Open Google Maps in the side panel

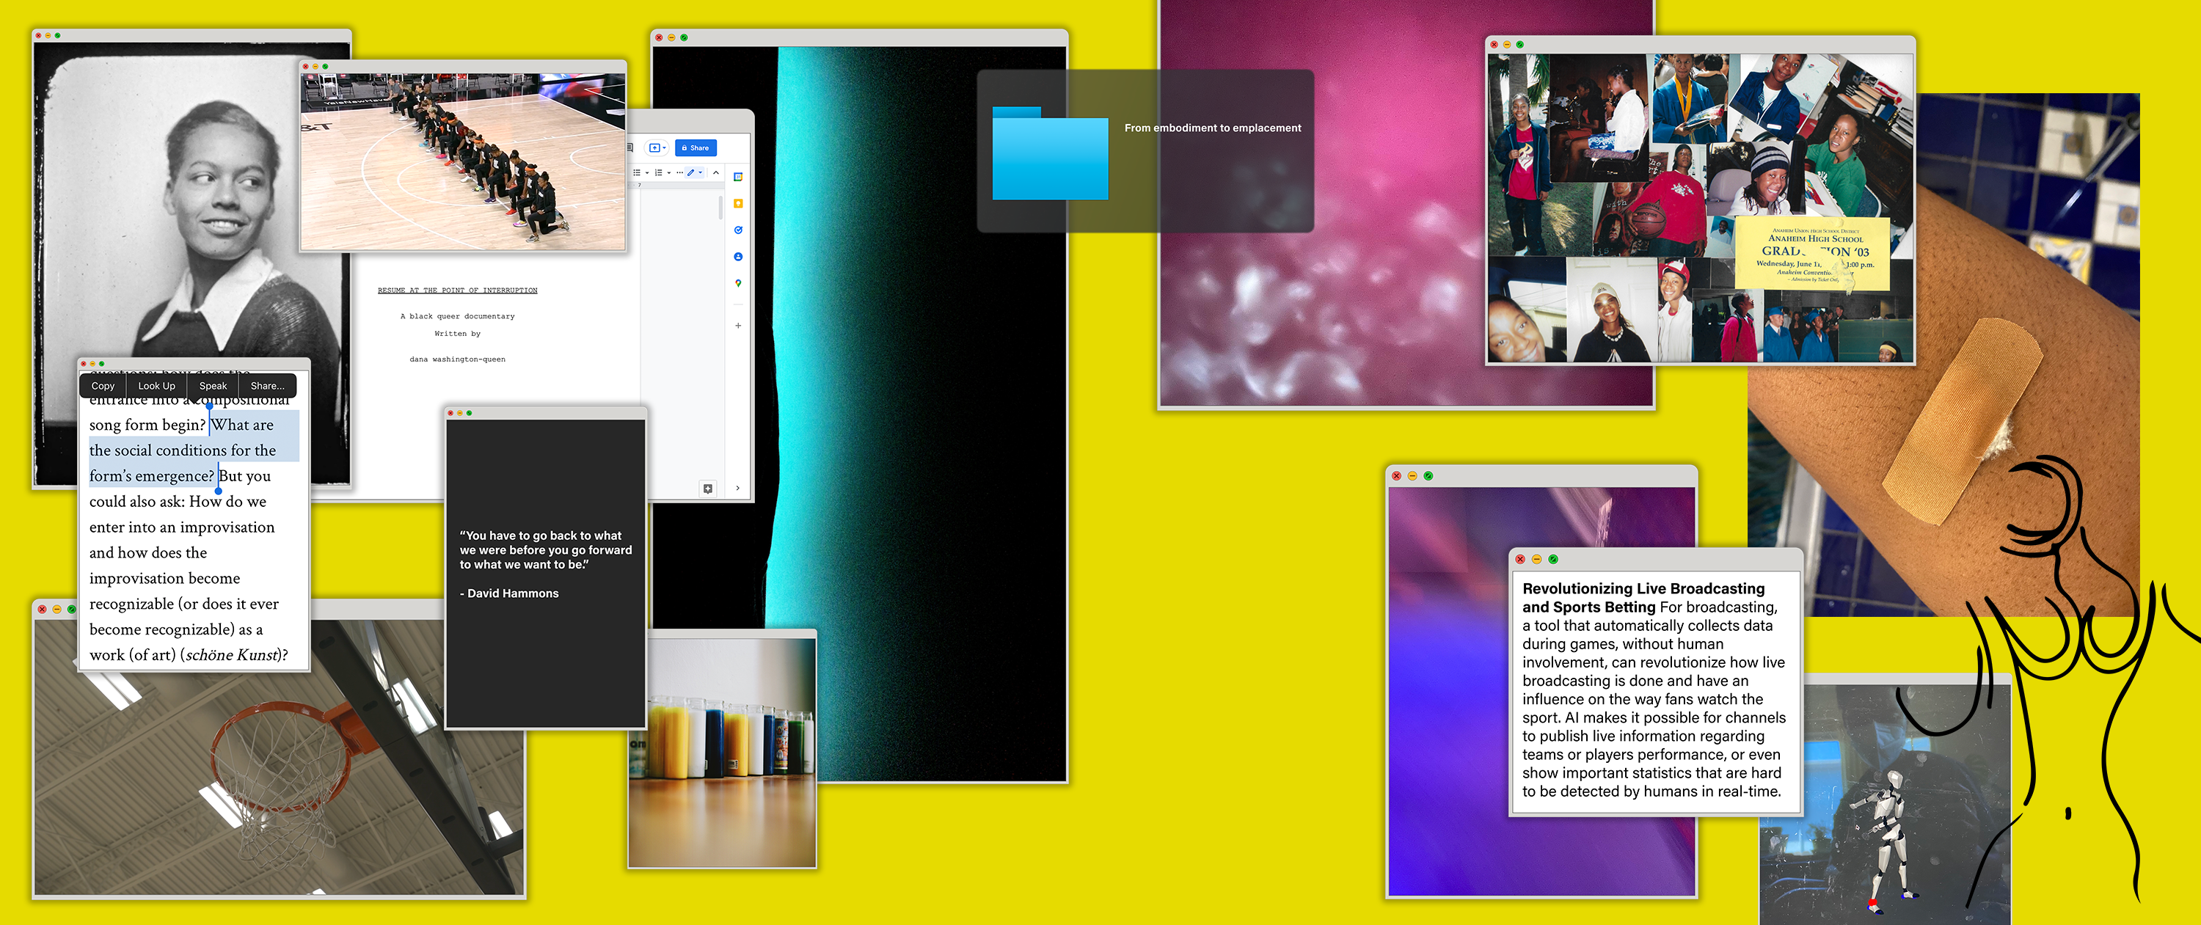coord(738,282)
